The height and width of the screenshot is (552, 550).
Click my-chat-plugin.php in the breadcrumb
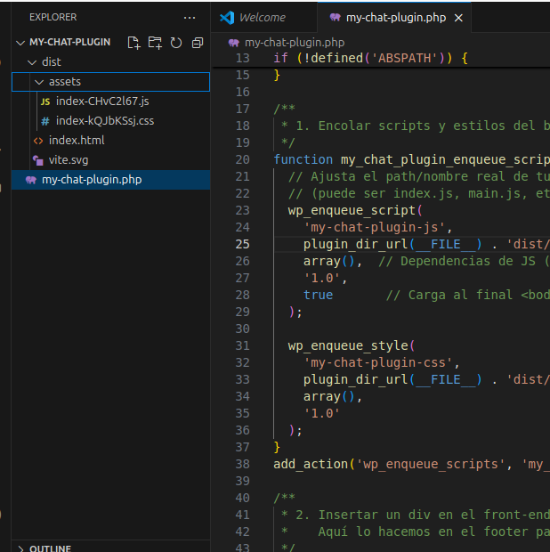pos(295,43)
